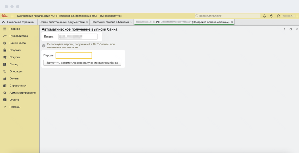Open Отчеты section in sidebar

14,78
